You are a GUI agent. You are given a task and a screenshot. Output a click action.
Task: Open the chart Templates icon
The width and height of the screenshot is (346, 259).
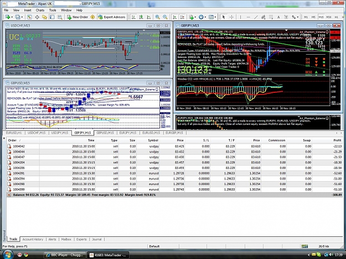pos(211,17)
